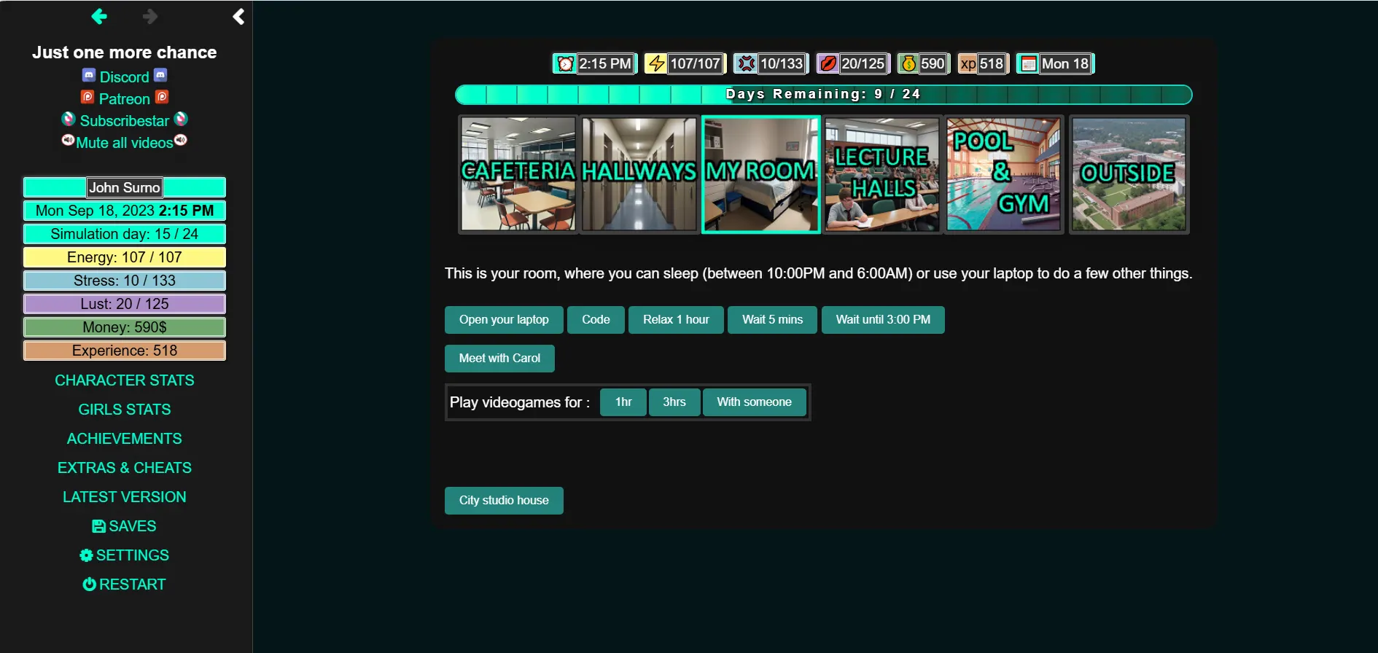Click the stress icon next to 10/133
Image resolution: width=1378 pixels, height=653 pixels.
point(746,64)
